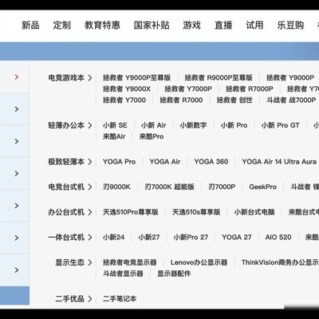Select the YOGA Air link
319x319 pixels.
pyautogui.click(x=165, y=162)
